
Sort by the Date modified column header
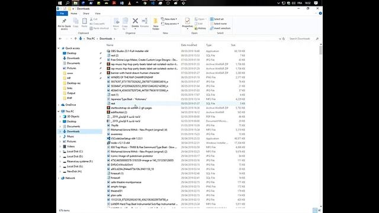point(189,45)
